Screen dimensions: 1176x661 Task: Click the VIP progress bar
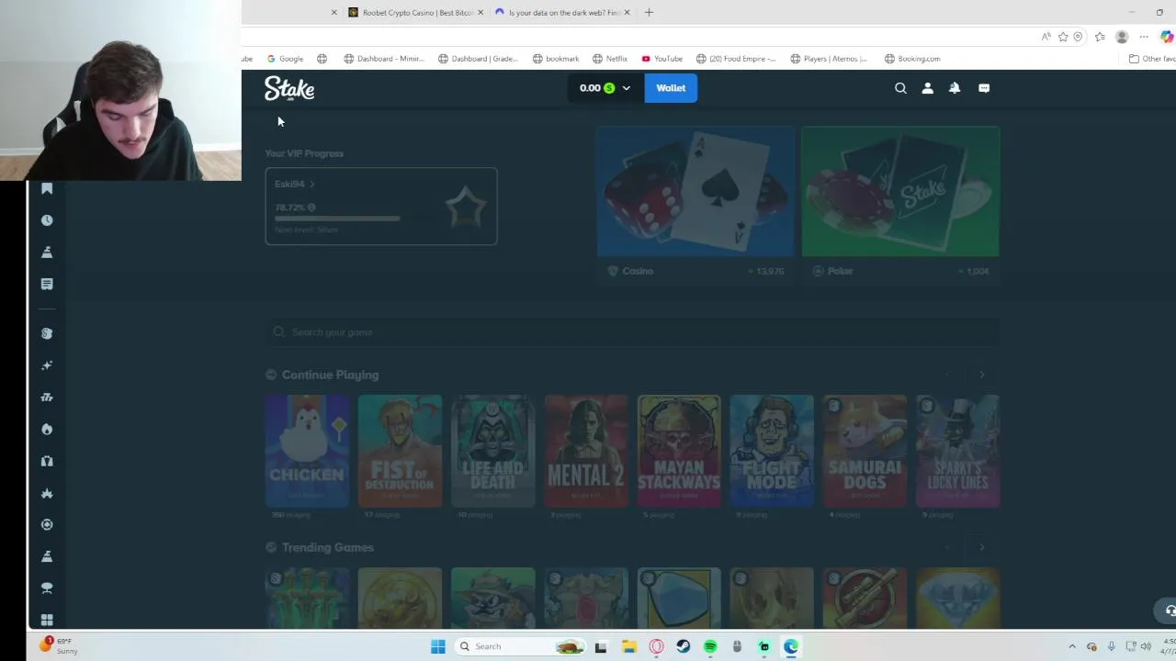point(337,218)
